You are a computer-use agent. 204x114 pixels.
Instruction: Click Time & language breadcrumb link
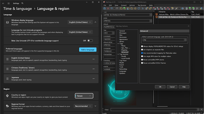17,9
